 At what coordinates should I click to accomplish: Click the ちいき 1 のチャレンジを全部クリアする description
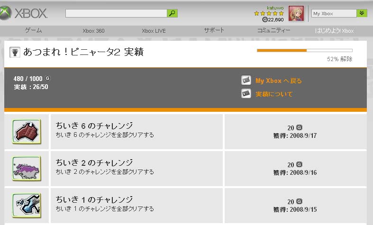point(105,208)
